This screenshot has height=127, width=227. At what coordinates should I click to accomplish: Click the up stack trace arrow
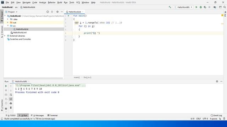pos(11,86)
